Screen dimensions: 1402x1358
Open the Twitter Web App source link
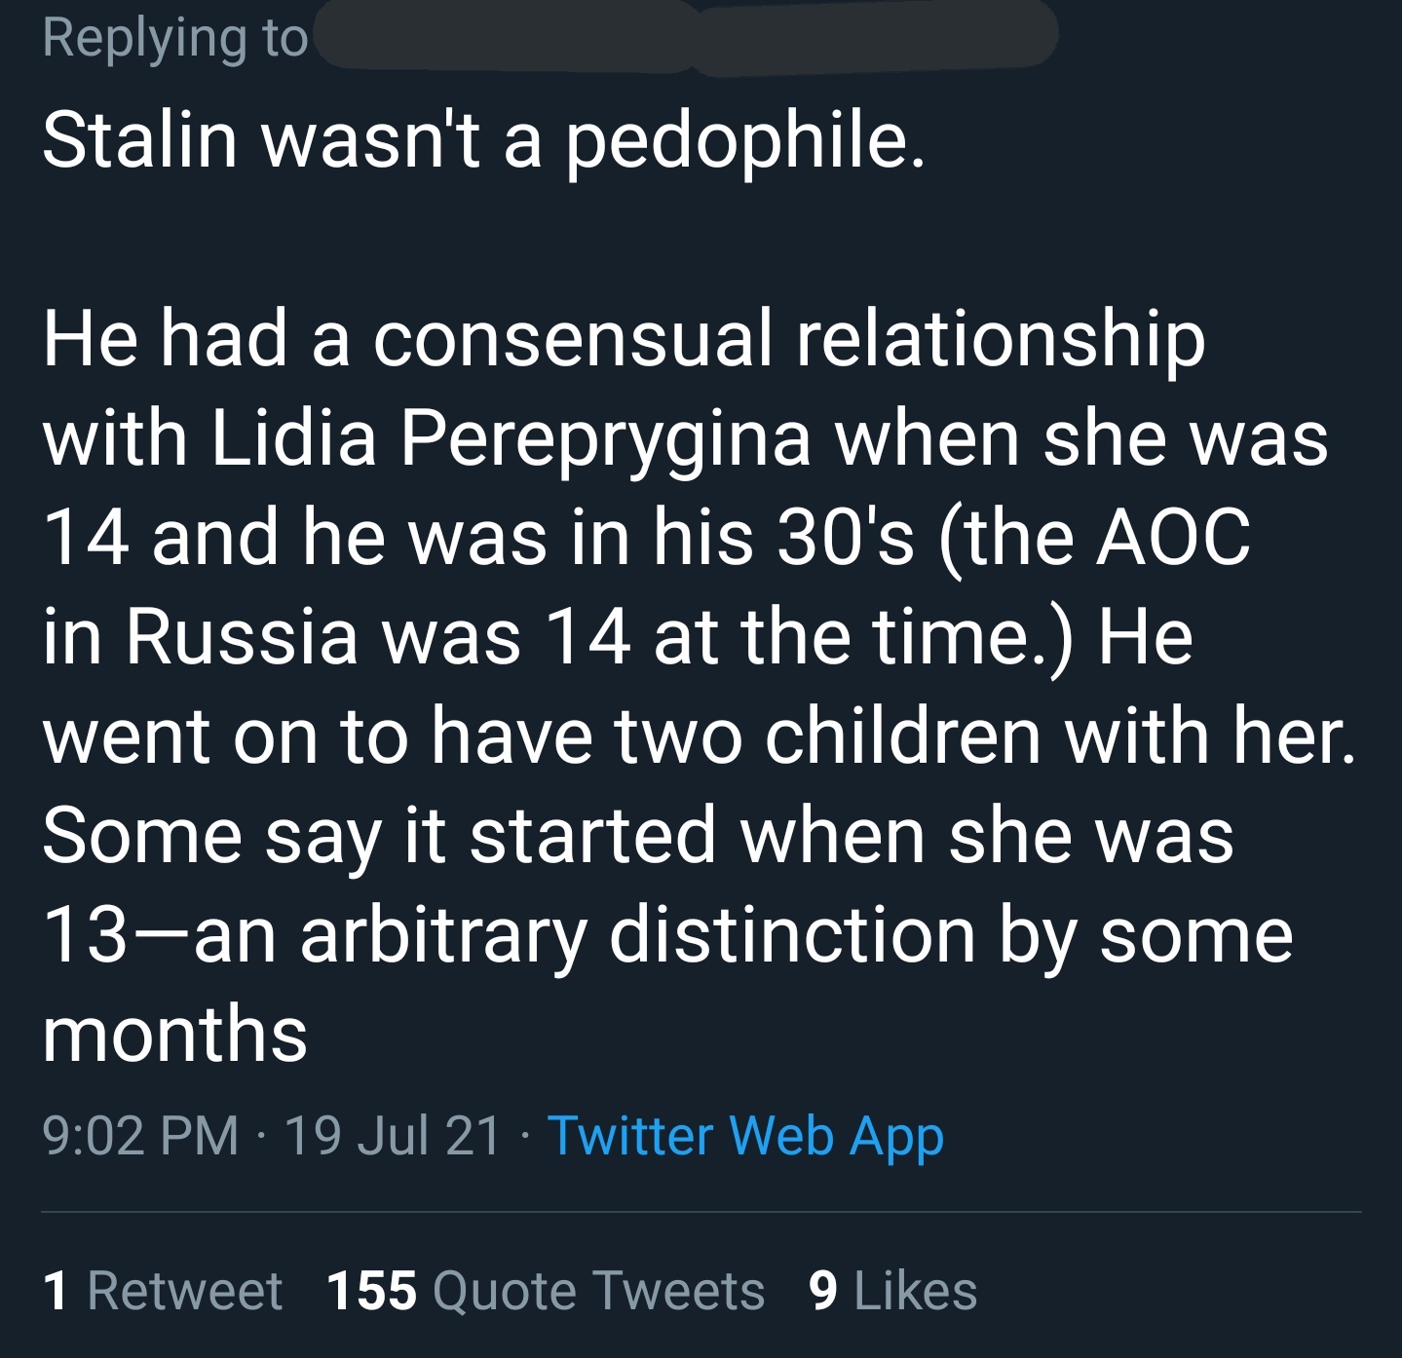pos(745,1136)
